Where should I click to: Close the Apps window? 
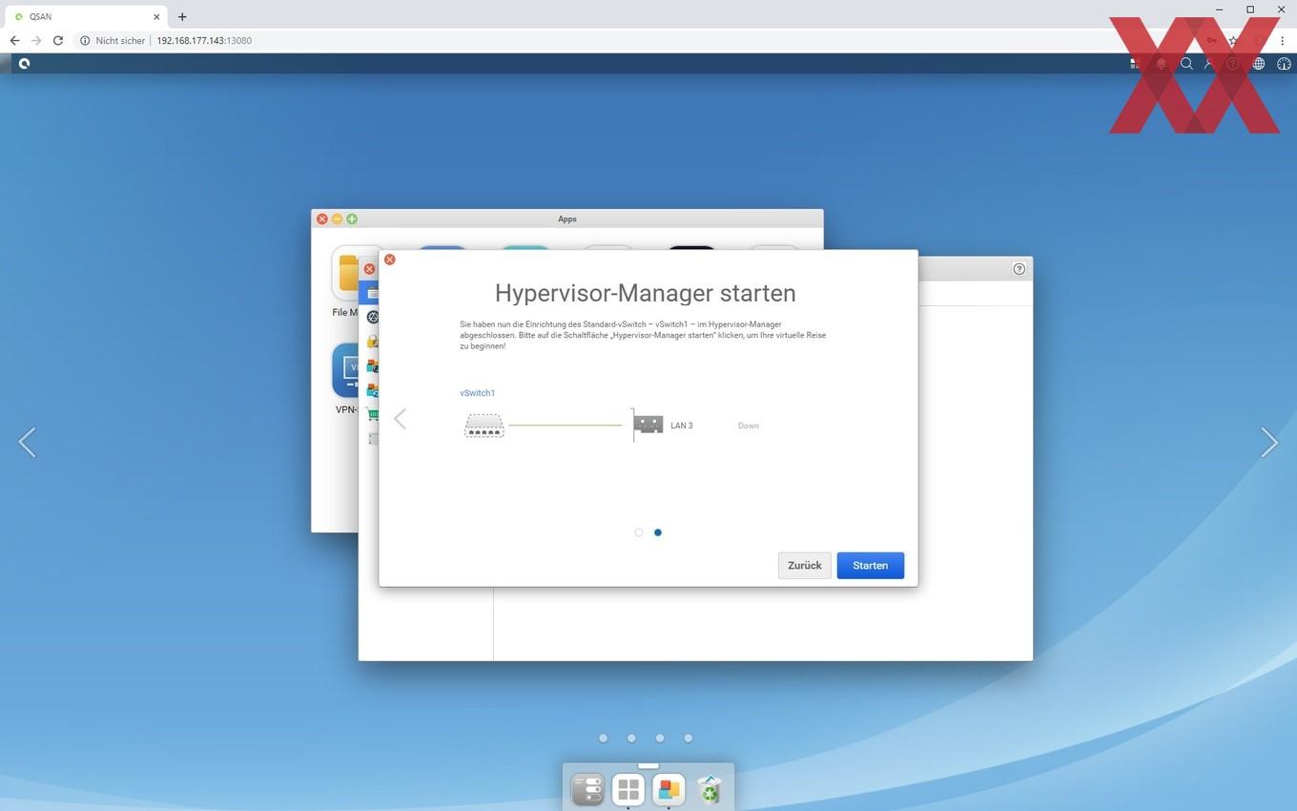click(322, 219)
